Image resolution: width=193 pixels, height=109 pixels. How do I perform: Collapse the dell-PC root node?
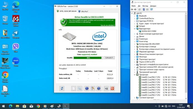(132, 13)
